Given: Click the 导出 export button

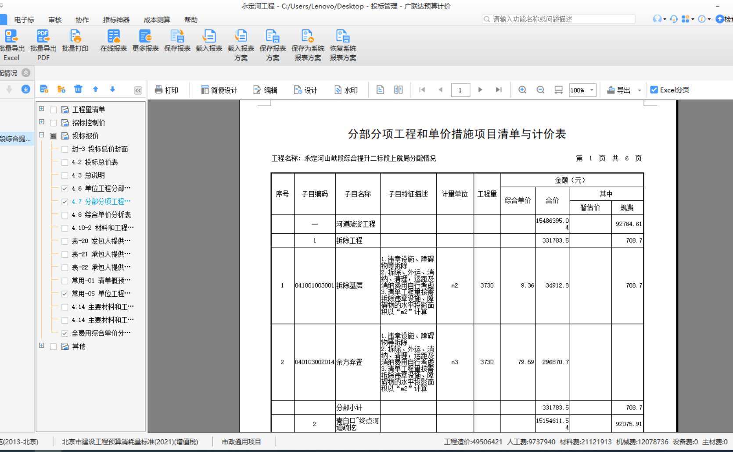Looking at the screenshot, I should (619, 90).
